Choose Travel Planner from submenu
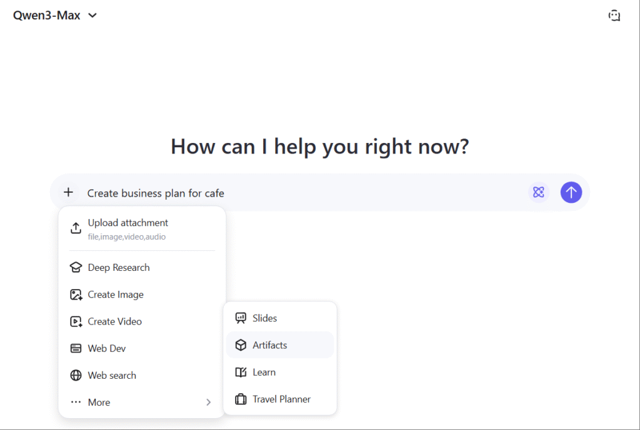The width and height of the screenshot is (640, 430). pyautogui.click(x=281, y=399)
